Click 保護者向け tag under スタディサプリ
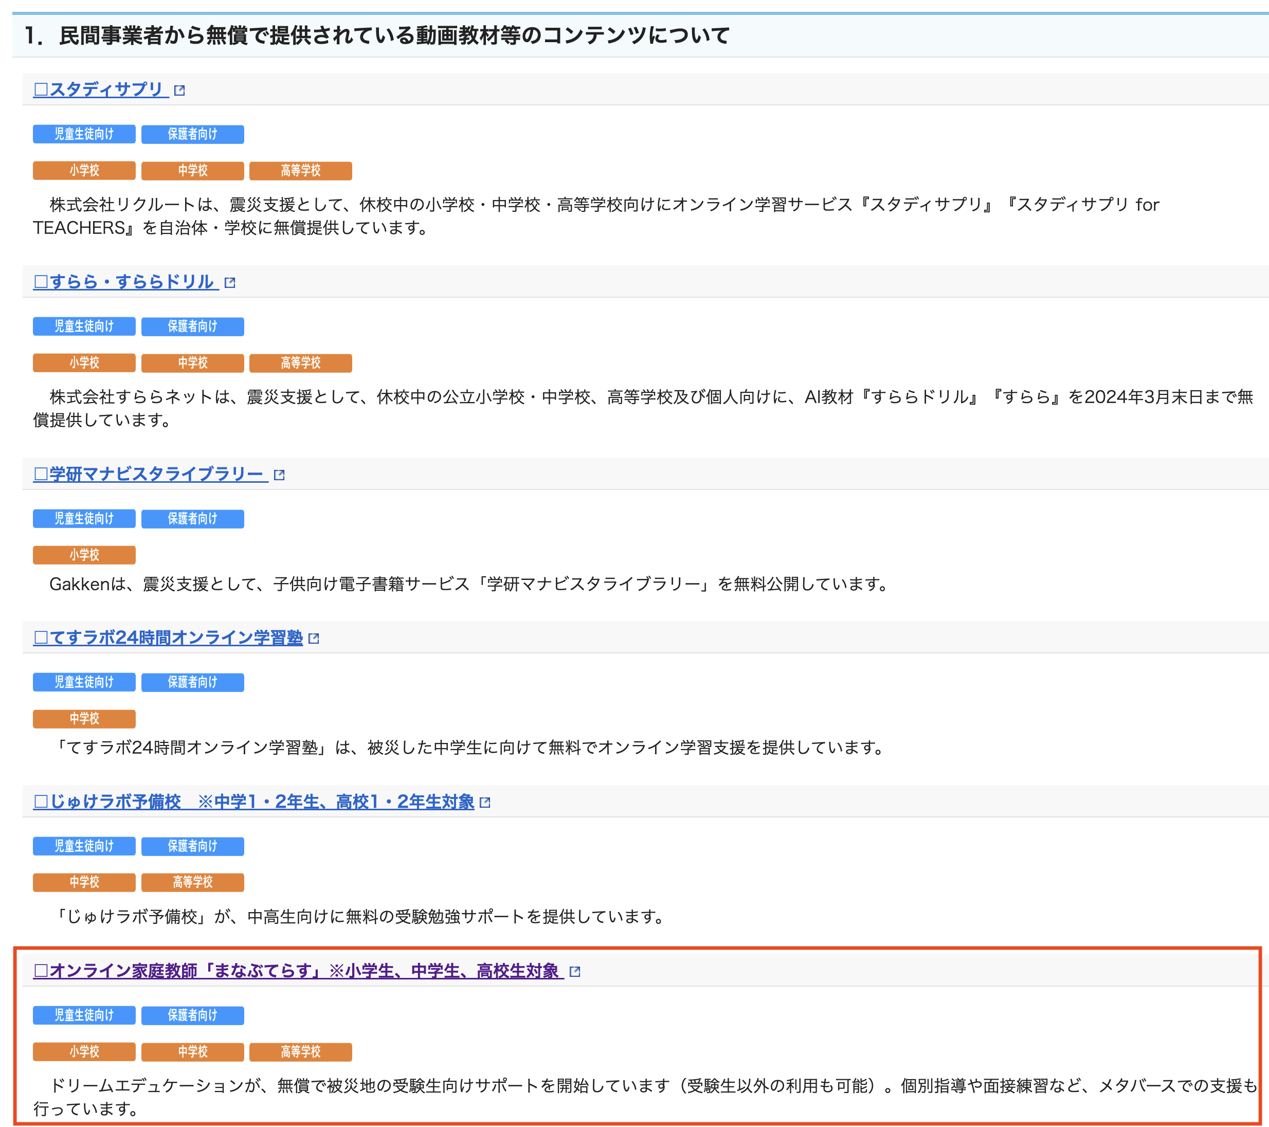This screenshot has height=1127, width=1269. click(x=192, y=134)
